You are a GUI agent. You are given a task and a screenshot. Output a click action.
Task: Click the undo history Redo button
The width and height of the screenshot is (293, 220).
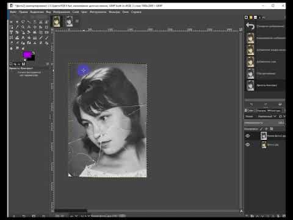point(266,104)
